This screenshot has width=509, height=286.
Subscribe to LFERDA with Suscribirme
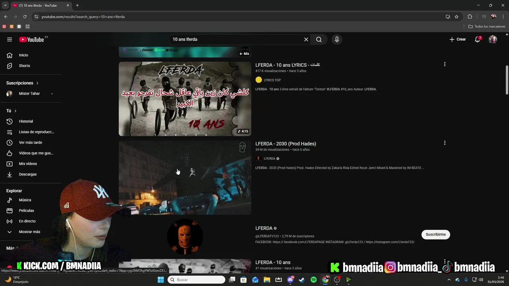436,234
